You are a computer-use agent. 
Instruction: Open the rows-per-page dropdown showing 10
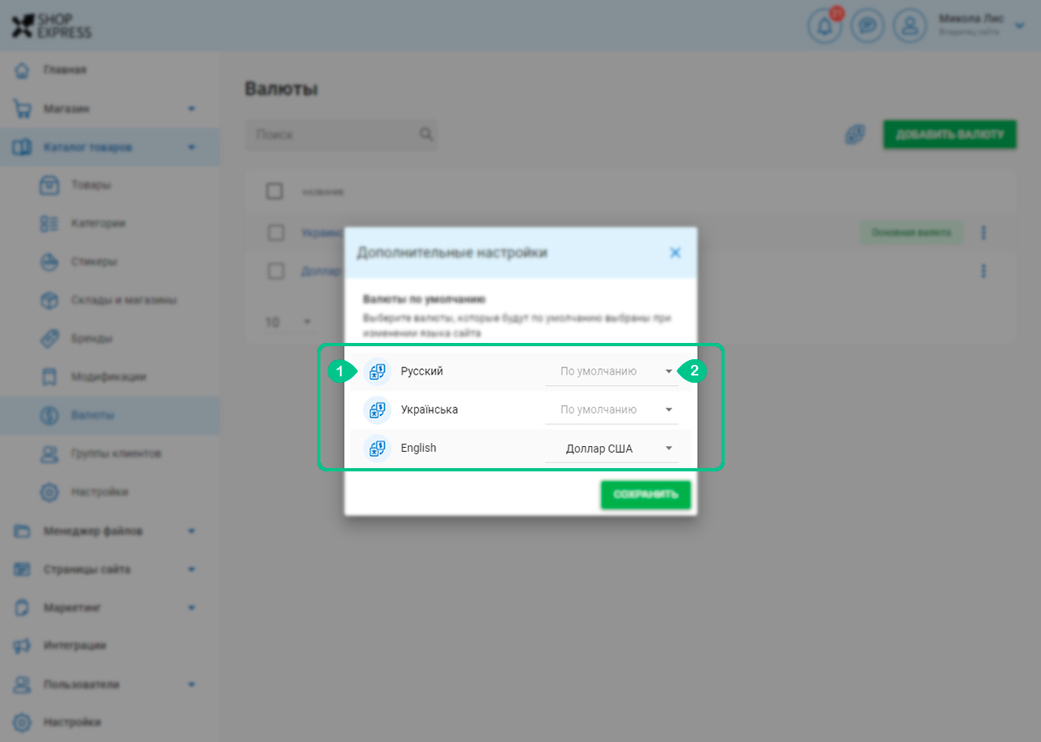pos(290,323)
